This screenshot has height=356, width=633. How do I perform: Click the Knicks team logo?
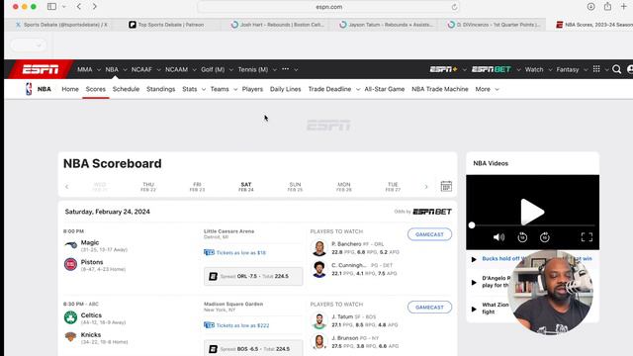coord(70,336)
